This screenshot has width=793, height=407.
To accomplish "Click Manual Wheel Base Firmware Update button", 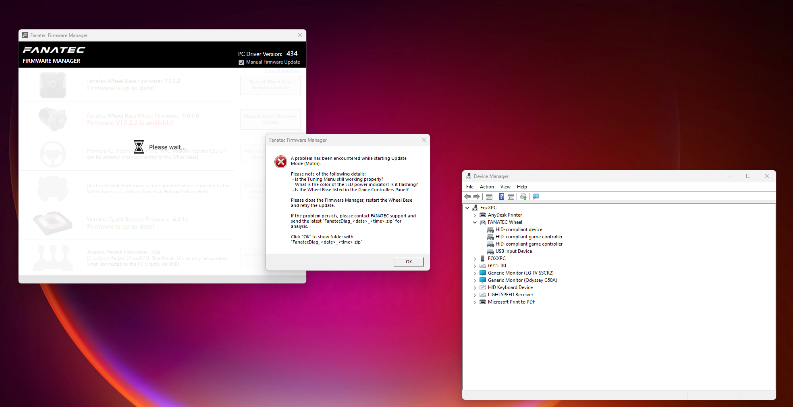I will click(270, 85).
